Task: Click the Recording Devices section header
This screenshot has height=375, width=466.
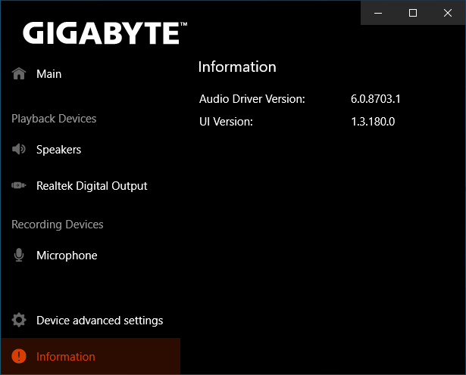Action: tap(58, 225)
